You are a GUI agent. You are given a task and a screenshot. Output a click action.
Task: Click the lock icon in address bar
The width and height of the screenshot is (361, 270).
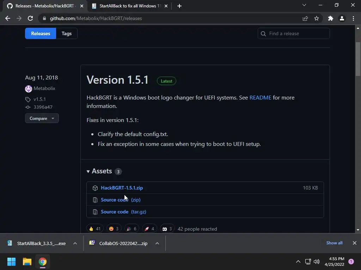[x=44, y=18]
